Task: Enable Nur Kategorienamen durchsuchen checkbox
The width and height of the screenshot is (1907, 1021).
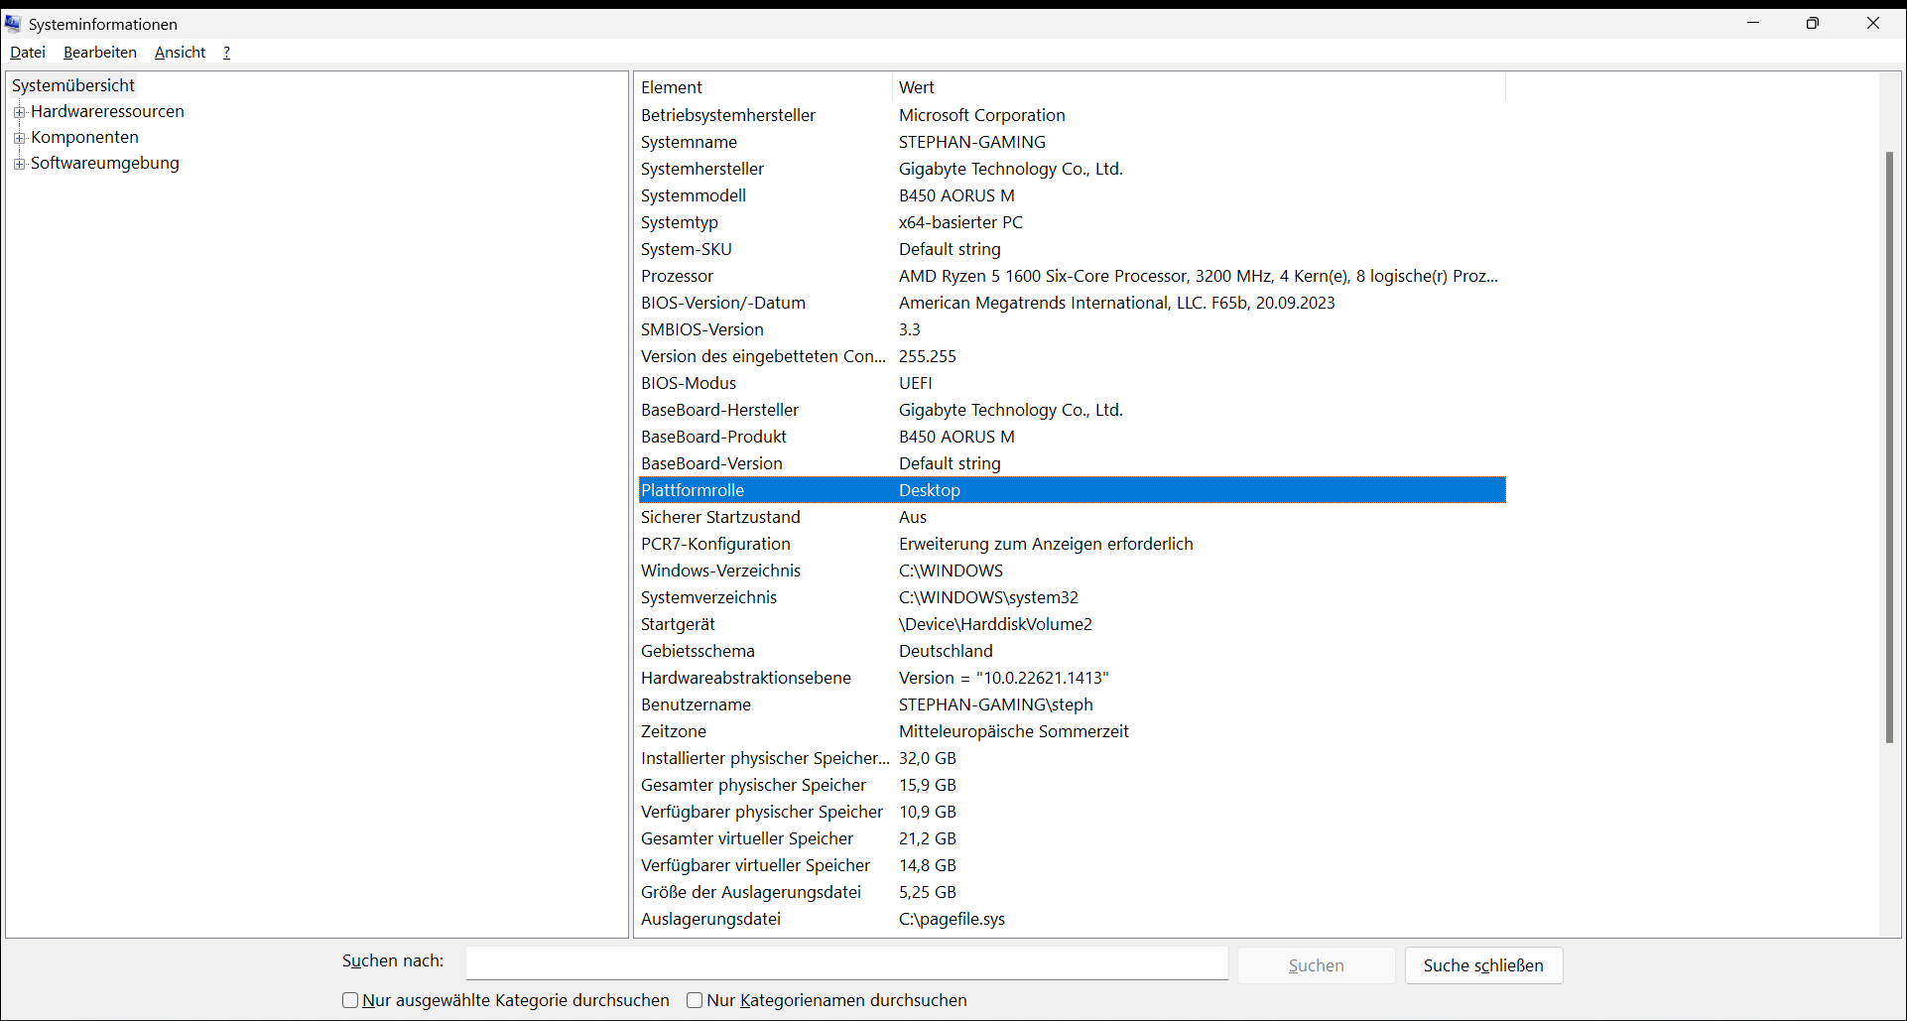Action: pyautogui.click(x=695, y=1000)
